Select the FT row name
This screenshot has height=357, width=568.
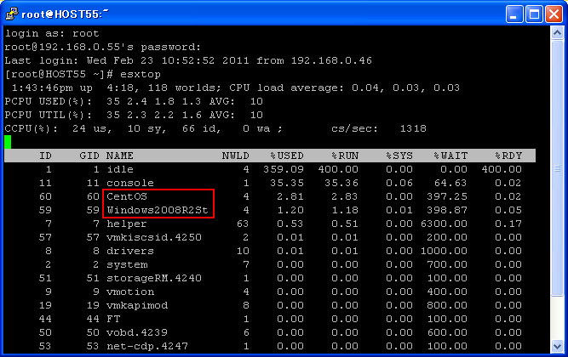coord(113,319)
